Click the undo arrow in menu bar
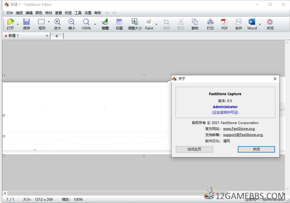The height and width of the screenshot is (203, 290). tap(107, 13)
